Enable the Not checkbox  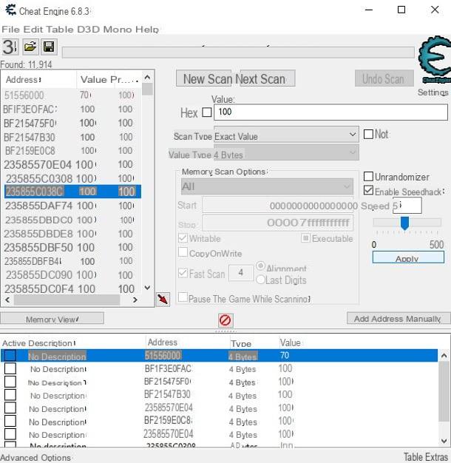pyautogui.click(x=368, y=134)
